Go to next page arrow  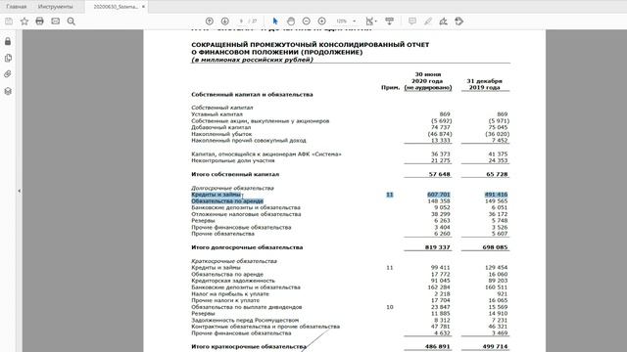[224, 22]
